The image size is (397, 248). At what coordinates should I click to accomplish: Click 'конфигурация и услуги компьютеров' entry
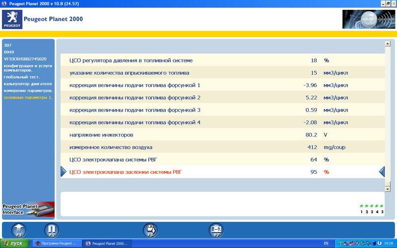[x=26, y=67]
